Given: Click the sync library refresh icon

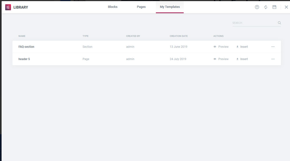Looking at the screenshot, I should coord(266,7).
